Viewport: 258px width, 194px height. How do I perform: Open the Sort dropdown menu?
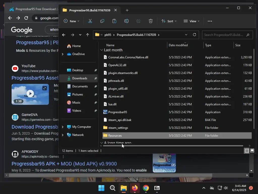tap(169, 21)
